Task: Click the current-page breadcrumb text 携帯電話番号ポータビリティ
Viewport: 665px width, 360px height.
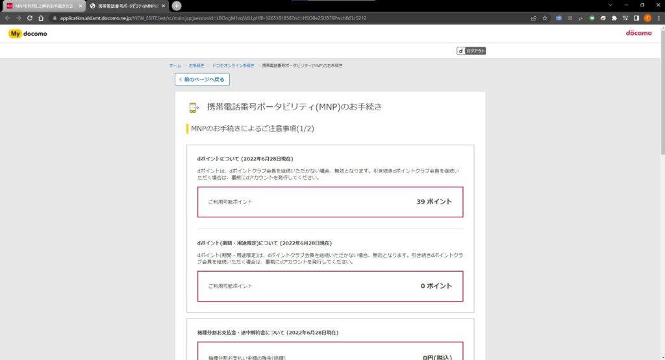Action: tap(302, 66)
